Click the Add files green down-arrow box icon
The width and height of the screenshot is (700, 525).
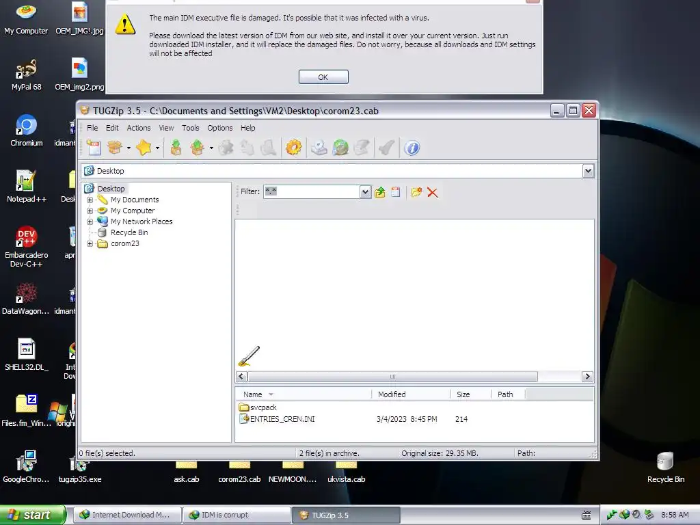[176, 148]
